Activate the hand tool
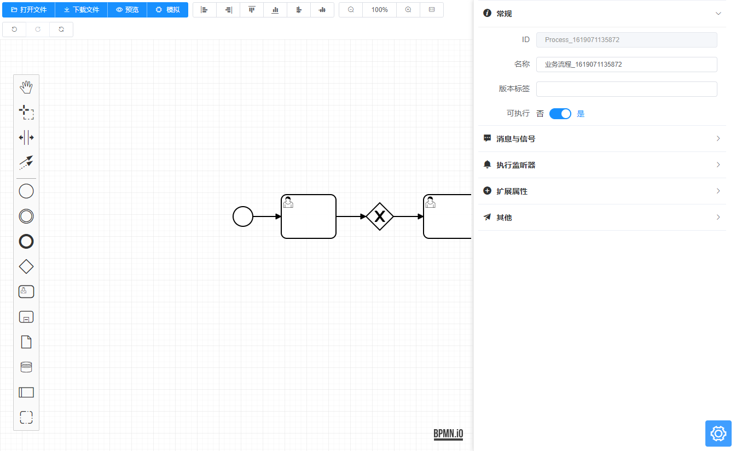The width and height of the screenshot is (736, 451). [26, 87]
